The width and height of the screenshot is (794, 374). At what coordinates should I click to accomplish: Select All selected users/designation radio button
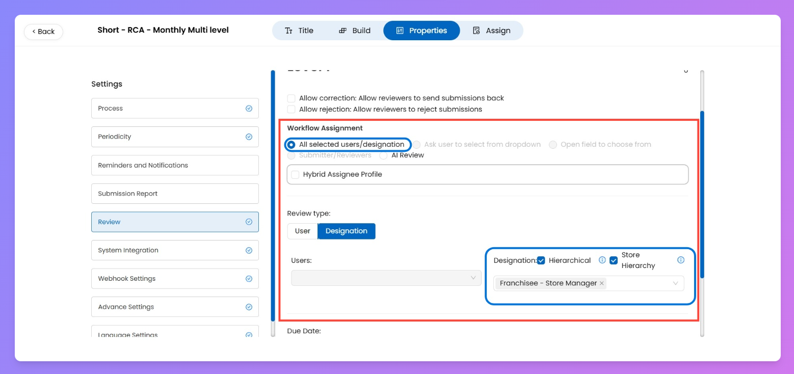point(291,145)
